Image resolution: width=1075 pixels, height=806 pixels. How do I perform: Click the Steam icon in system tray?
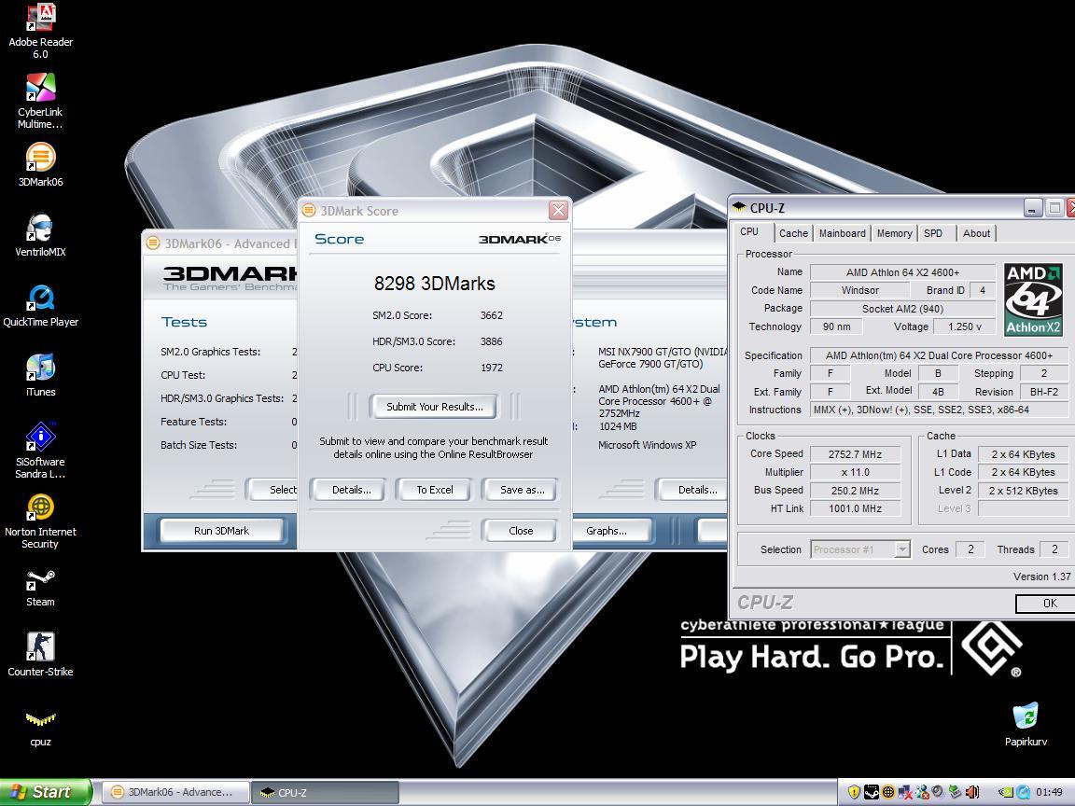tap(871, 792)
